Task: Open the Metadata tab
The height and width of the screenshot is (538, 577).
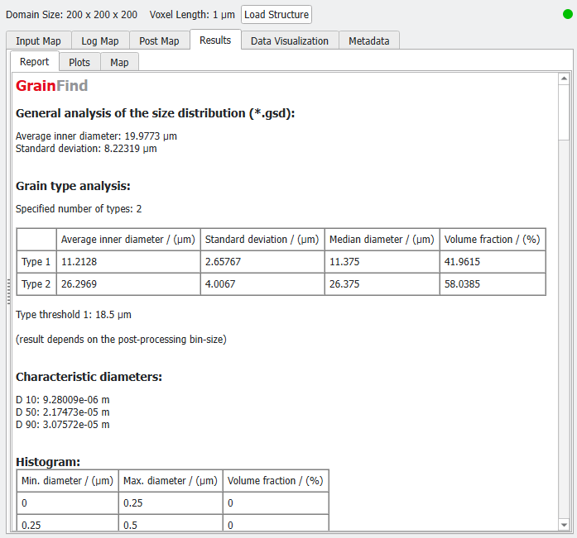Action: pos(369,40)
